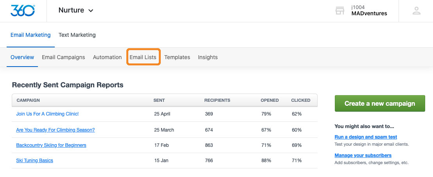This screenshot has height=177, width=433.
Task: Select the Overview tab
Action: (22, 57)
